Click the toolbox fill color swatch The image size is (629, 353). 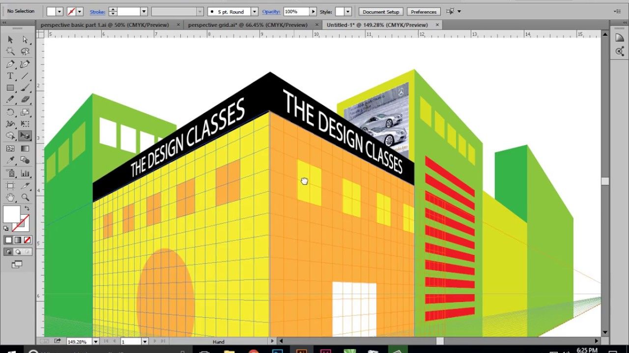pos(12,214)
